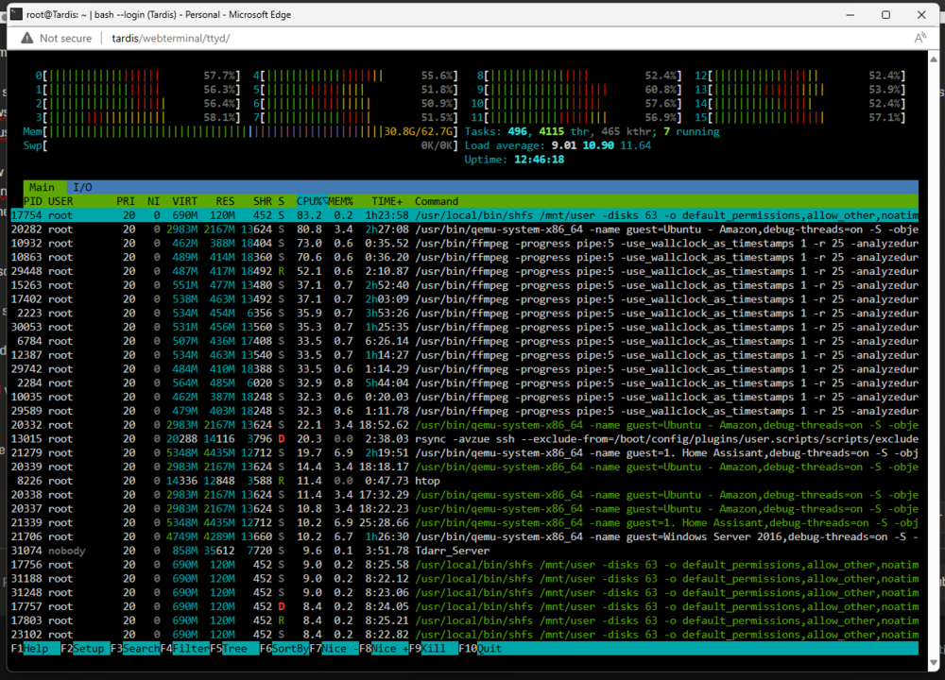The image size is (945, 680).
Task: Select the htop process row PID 8226
Action: [465, 482]
